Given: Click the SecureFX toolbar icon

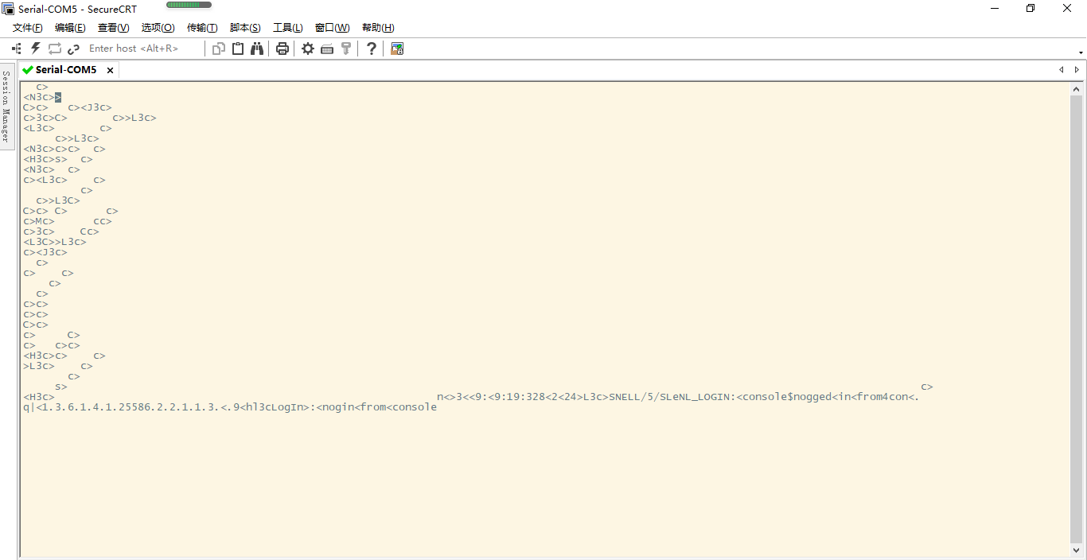Looking at the screenshot, I should click(397, 49).
